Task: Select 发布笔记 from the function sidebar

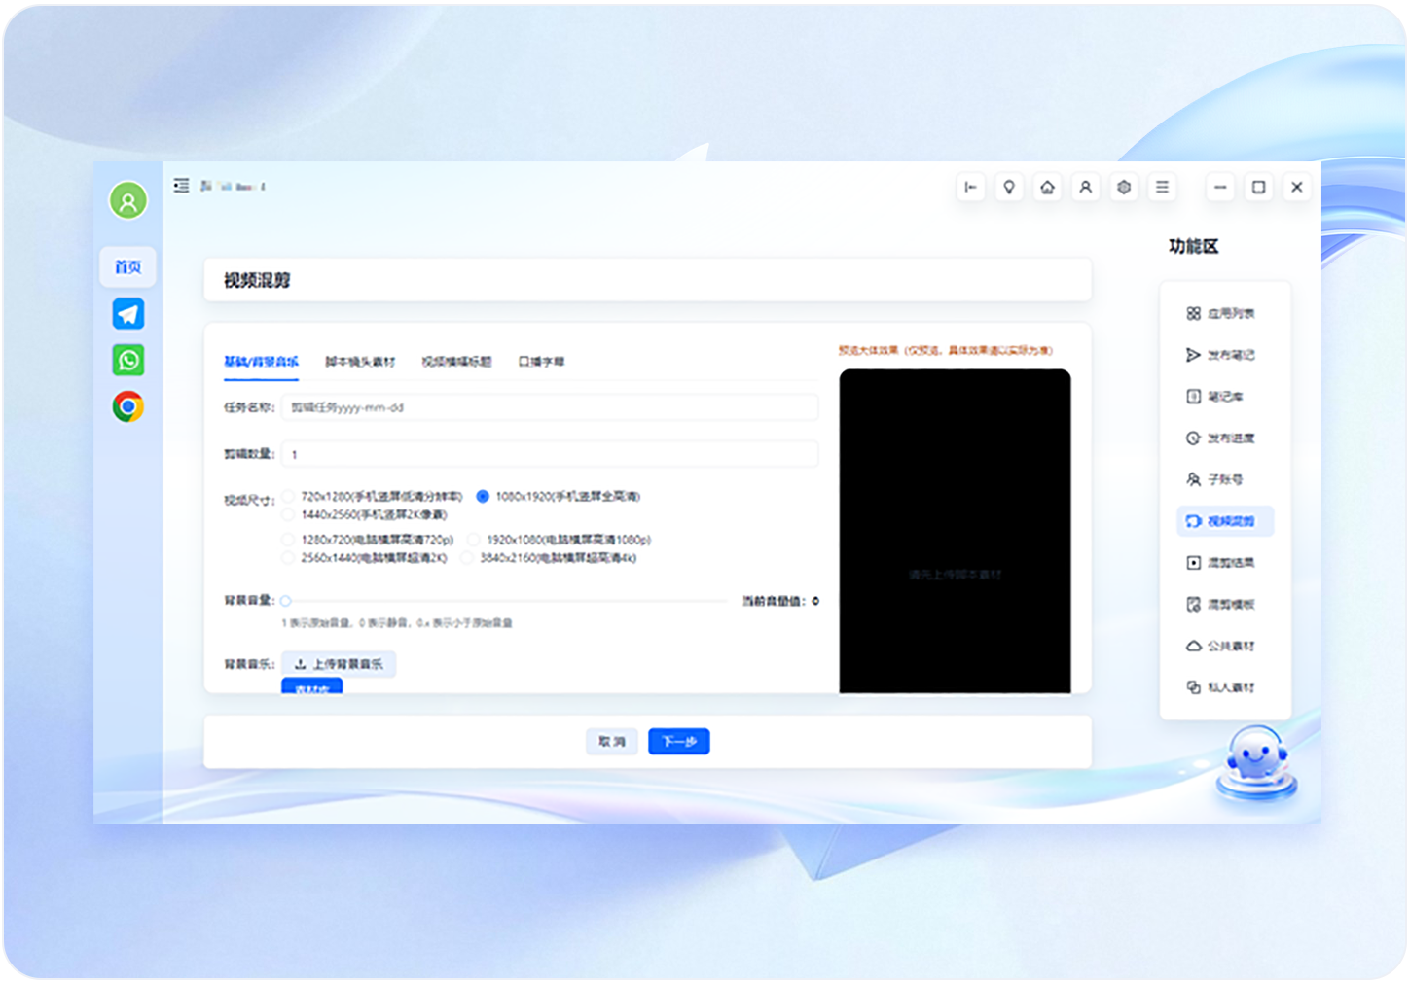Action: click(x=1223, y=355)
